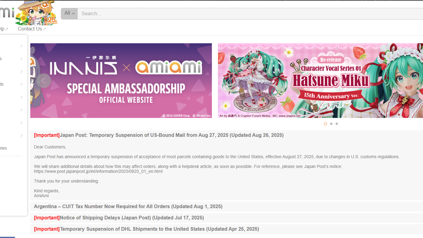The image size is (423, 238).
Task: Click the external link icon beside Contact Us
Action: click(44, 29)
